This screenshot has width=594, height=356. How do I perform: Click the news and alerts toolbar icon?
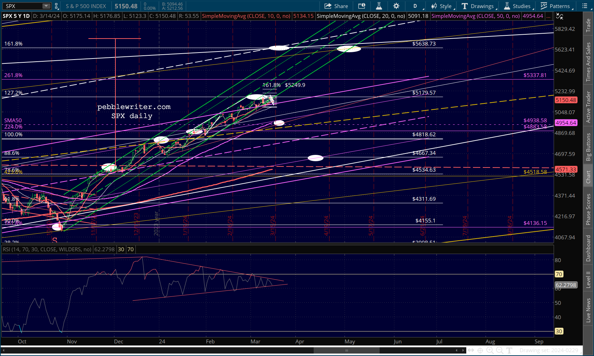[361, 6]
